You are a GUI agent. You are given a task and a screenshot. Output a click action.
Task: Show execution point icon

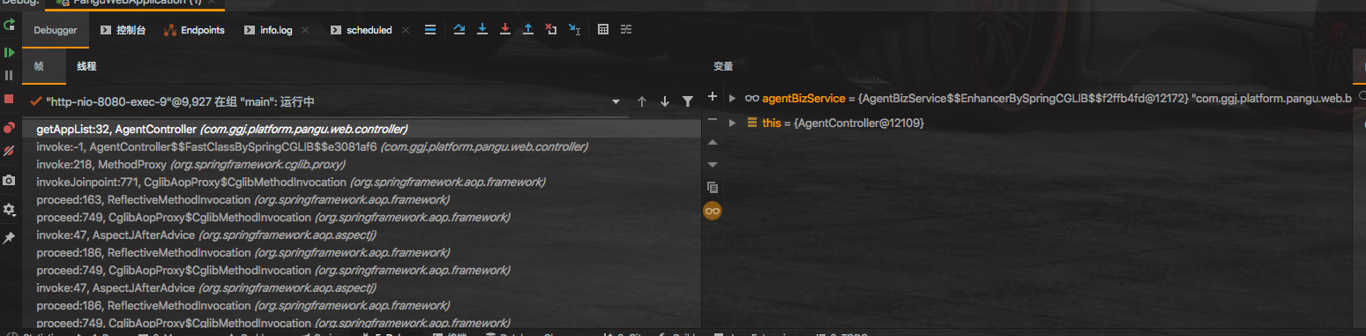tap(430, 29)
